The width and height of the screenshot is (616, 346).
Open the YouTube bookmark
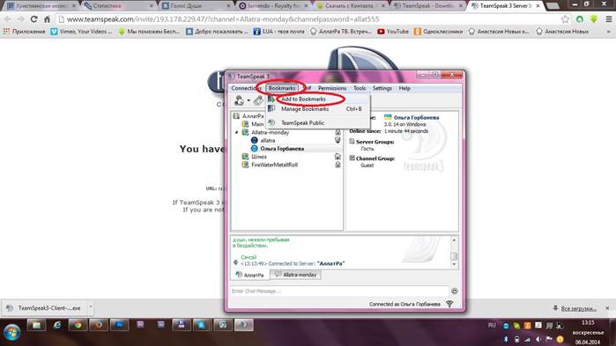(393, 32)
